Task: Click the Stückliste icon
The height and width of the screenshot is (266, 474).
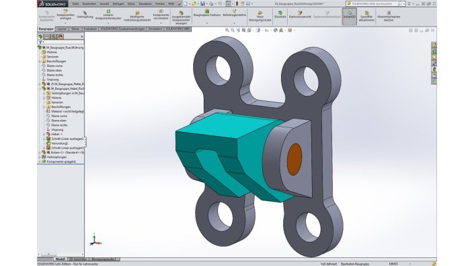Action: click(280, 15)
